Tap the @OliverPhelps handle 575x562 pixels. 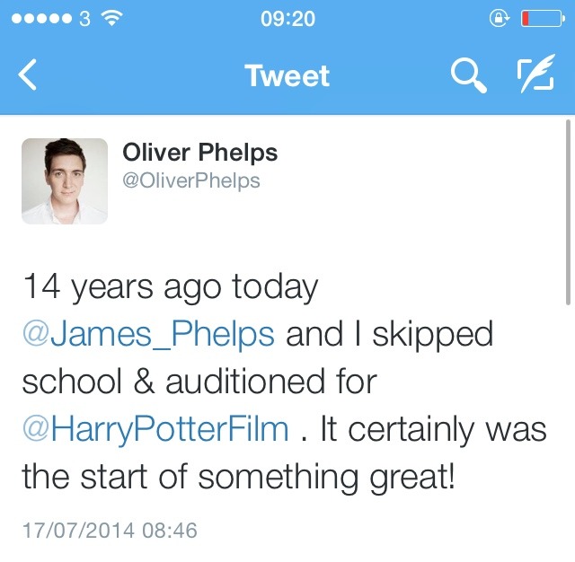pyautogui.click(x=191, y=180)
